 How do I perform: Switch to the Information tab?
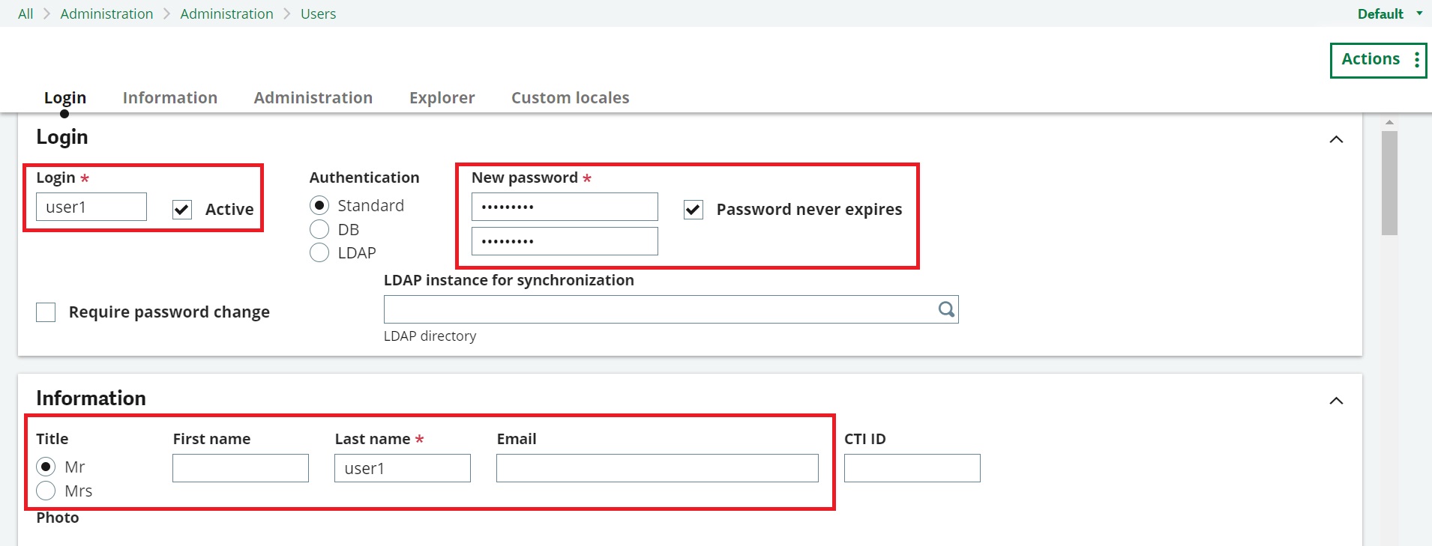click(170, 97)
